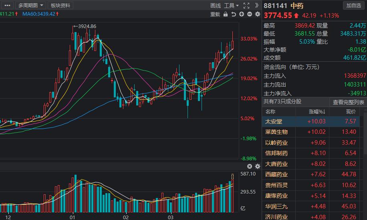Screen dimensions: 367x220
Task: Expand the 工具 dropdown menu
Action: [231, 5]
